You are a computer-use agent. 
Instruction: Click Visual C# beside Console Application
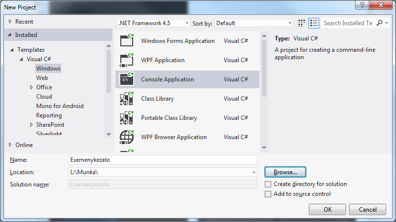pyautogui.click(x=236, y=79)
